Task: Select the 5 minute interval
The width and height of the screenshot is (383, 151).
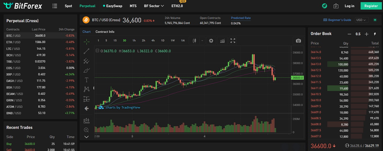Action: point(106,40)
